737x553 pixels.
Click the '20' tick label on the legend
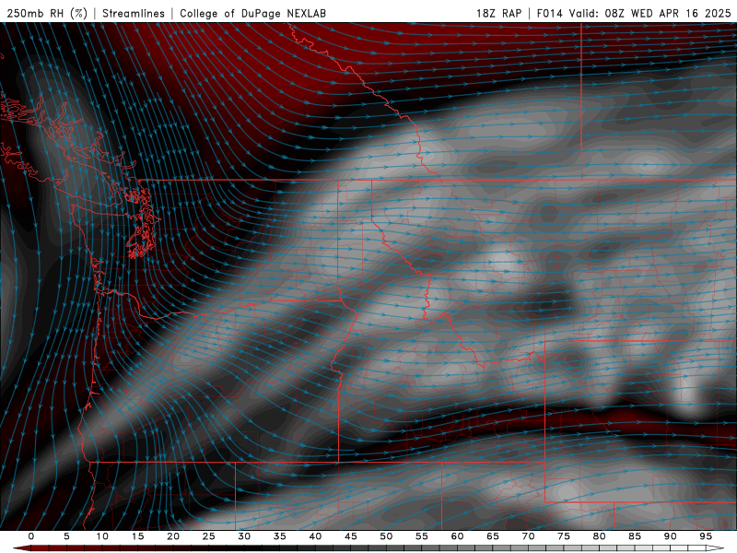coord(173,536)
